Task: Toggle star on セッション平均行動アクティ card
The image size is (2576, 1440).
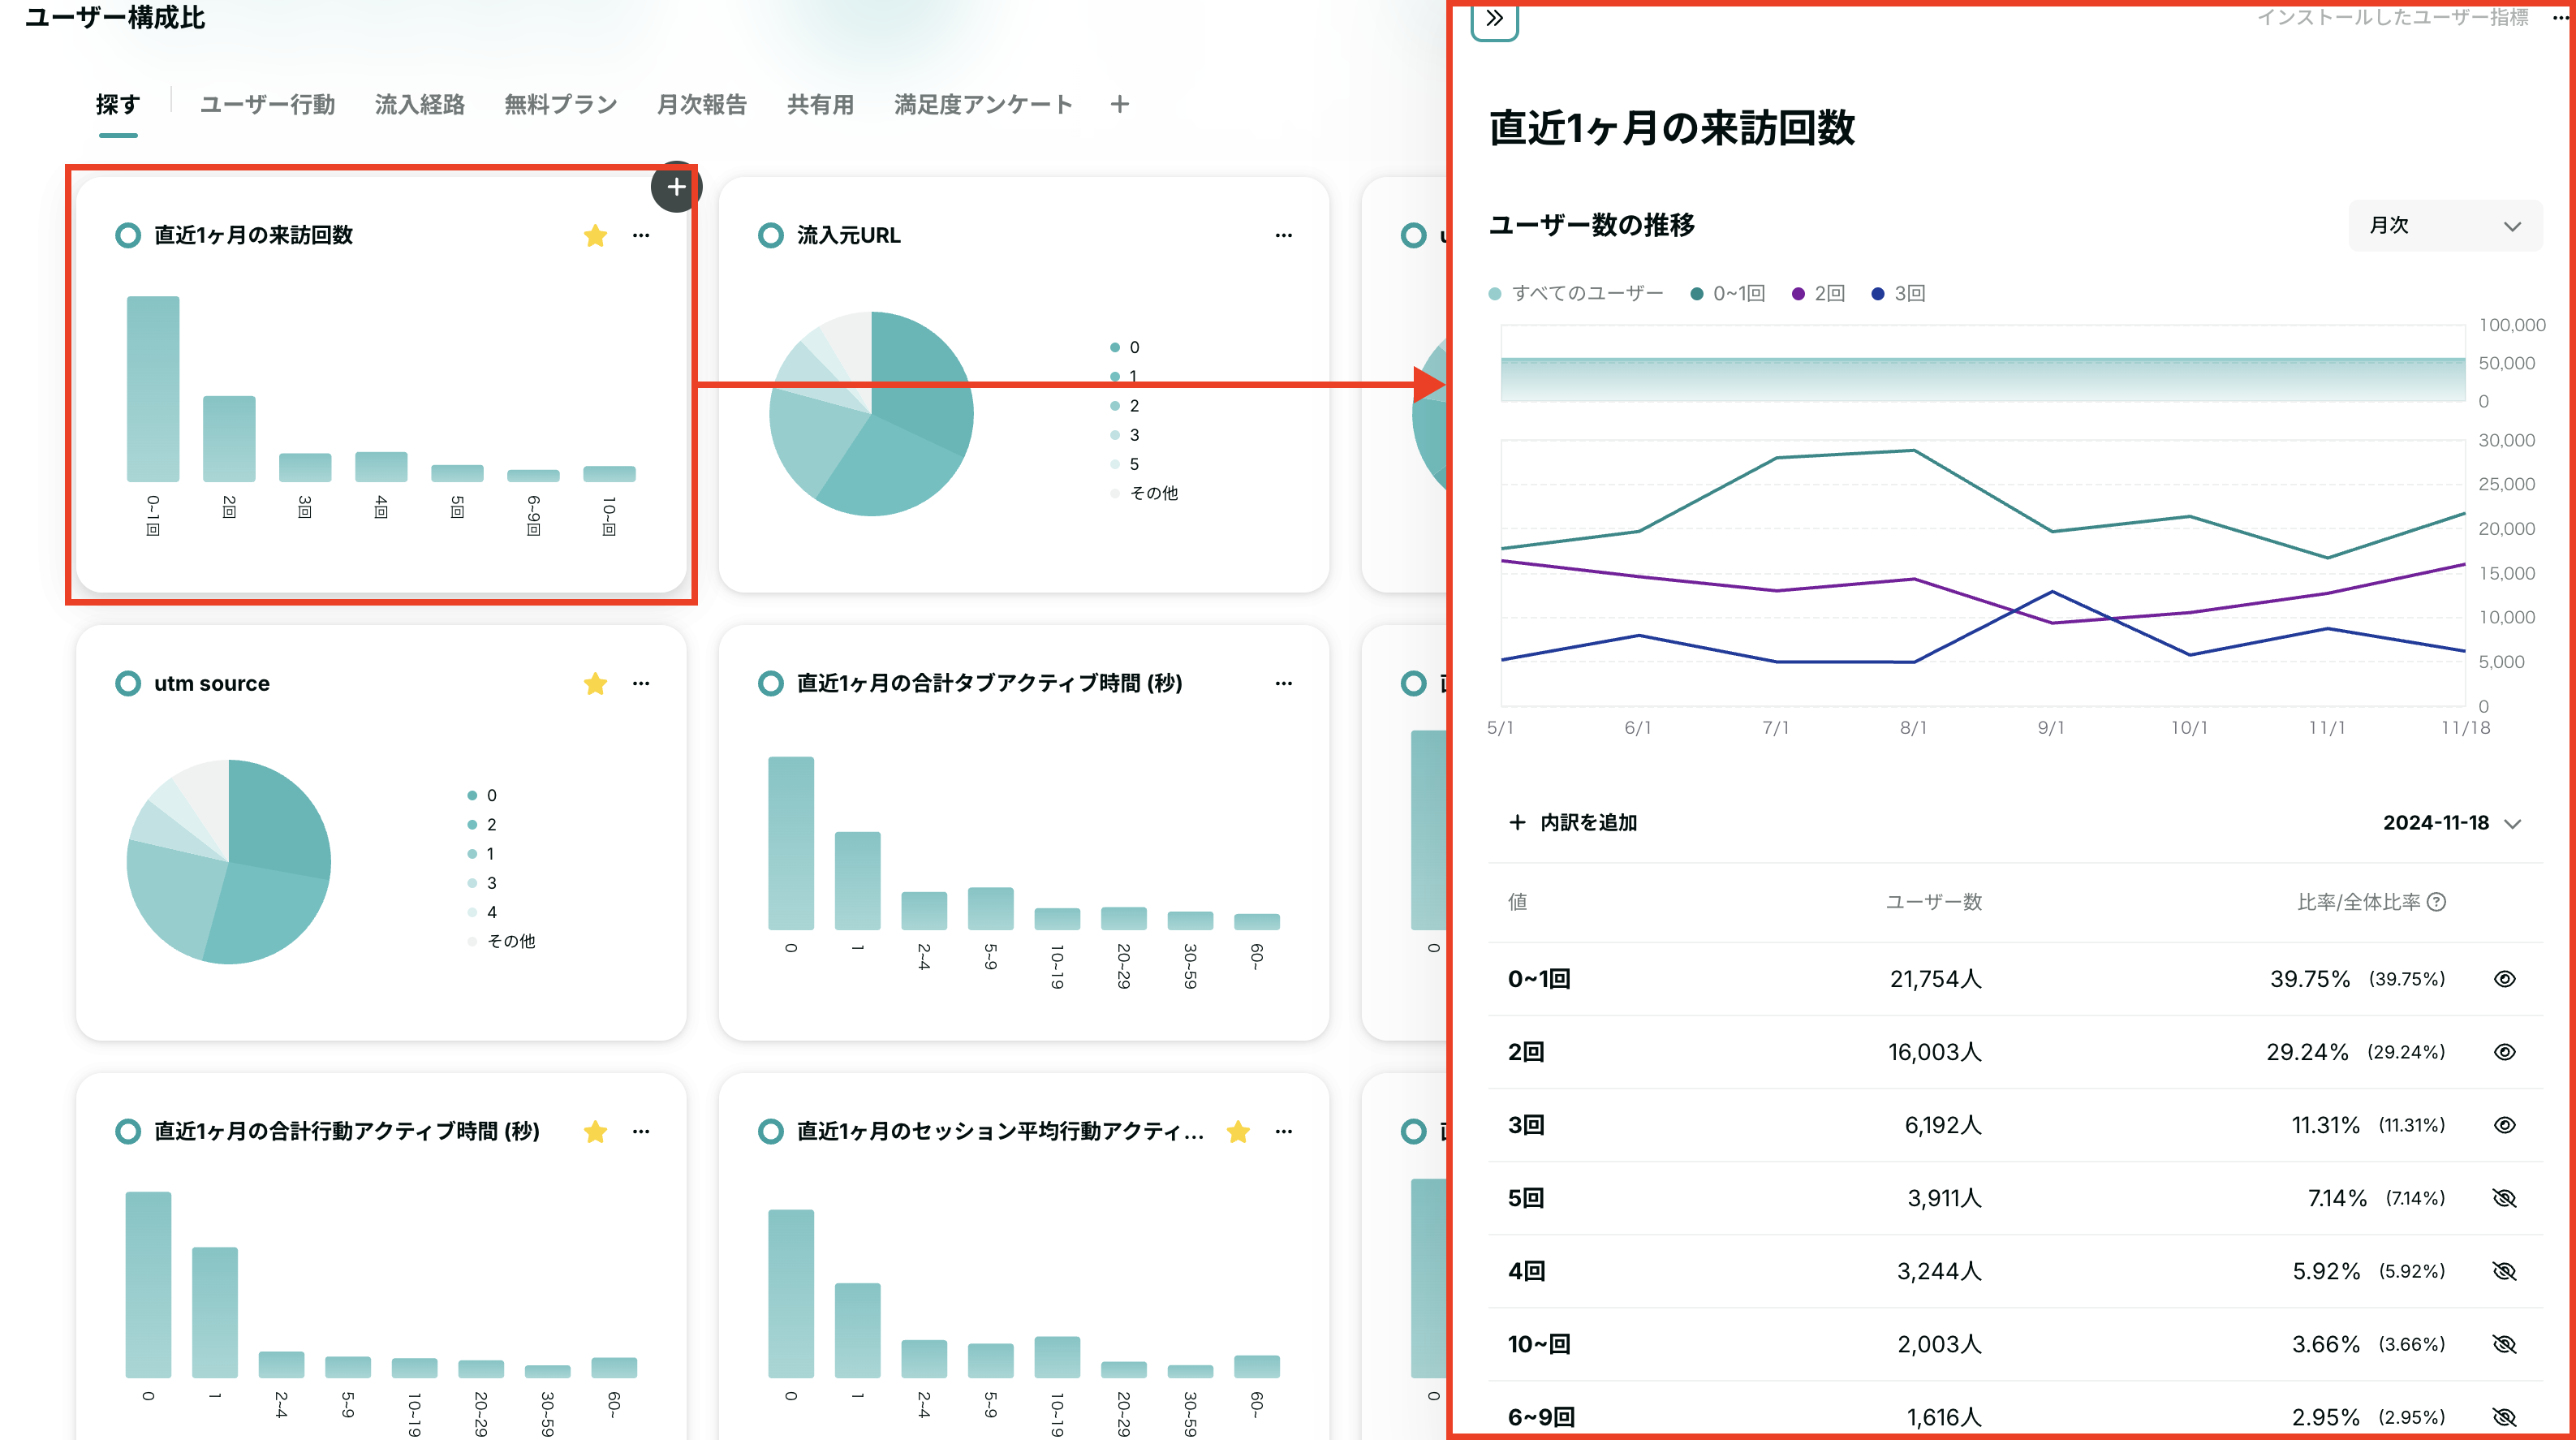Action: (x=1238, y=1131)
